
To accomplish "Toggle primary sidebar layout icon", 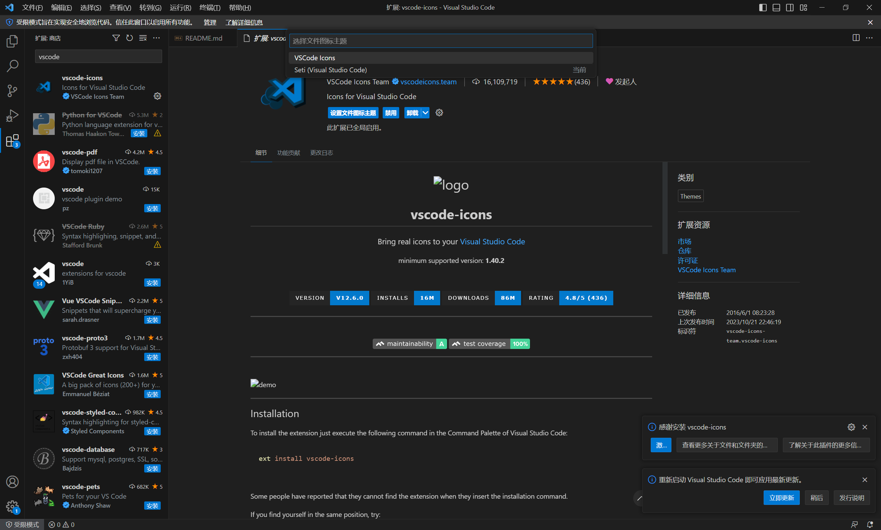I will point(763,8).
